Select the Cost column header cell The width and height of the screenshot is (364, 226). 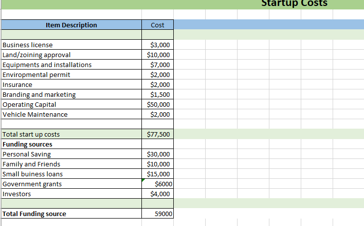pyautogui.click(x=157, y=25)
